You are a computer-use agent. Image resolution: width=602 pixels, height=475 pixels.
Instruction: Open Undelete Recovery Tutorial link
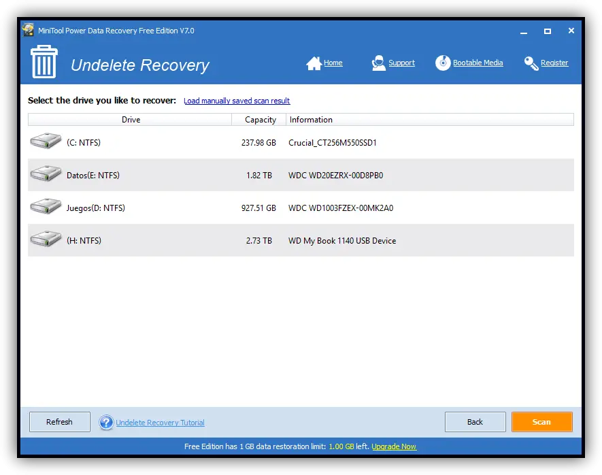(x=160, y=423)
